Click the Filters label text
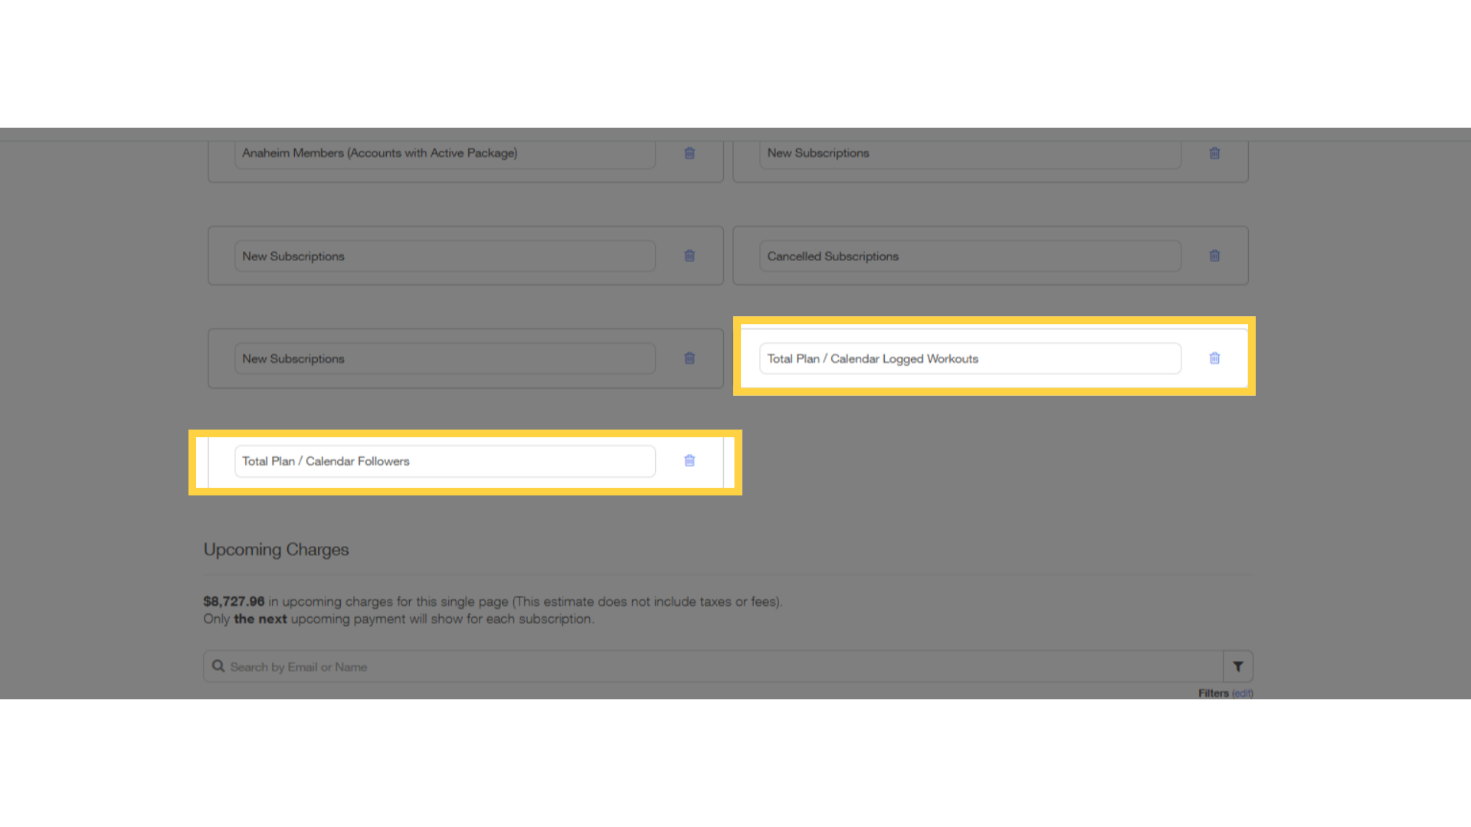The image size is (1471, 827). pos(1214,694)
